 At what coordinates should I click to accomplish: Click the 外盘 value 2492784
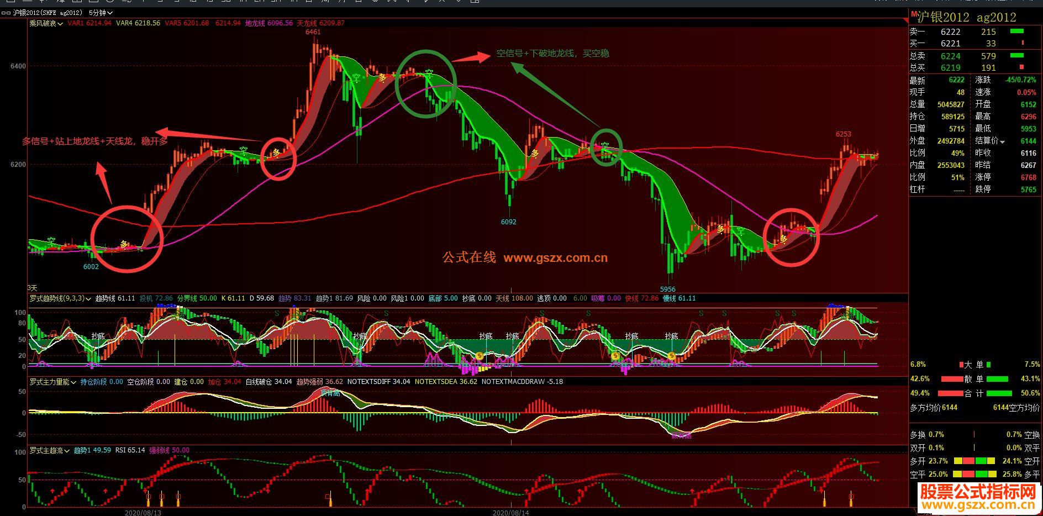pos(951,141)
